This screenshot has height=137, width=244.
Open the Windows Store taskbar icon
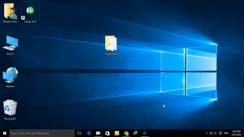click(x=108, y=133)
